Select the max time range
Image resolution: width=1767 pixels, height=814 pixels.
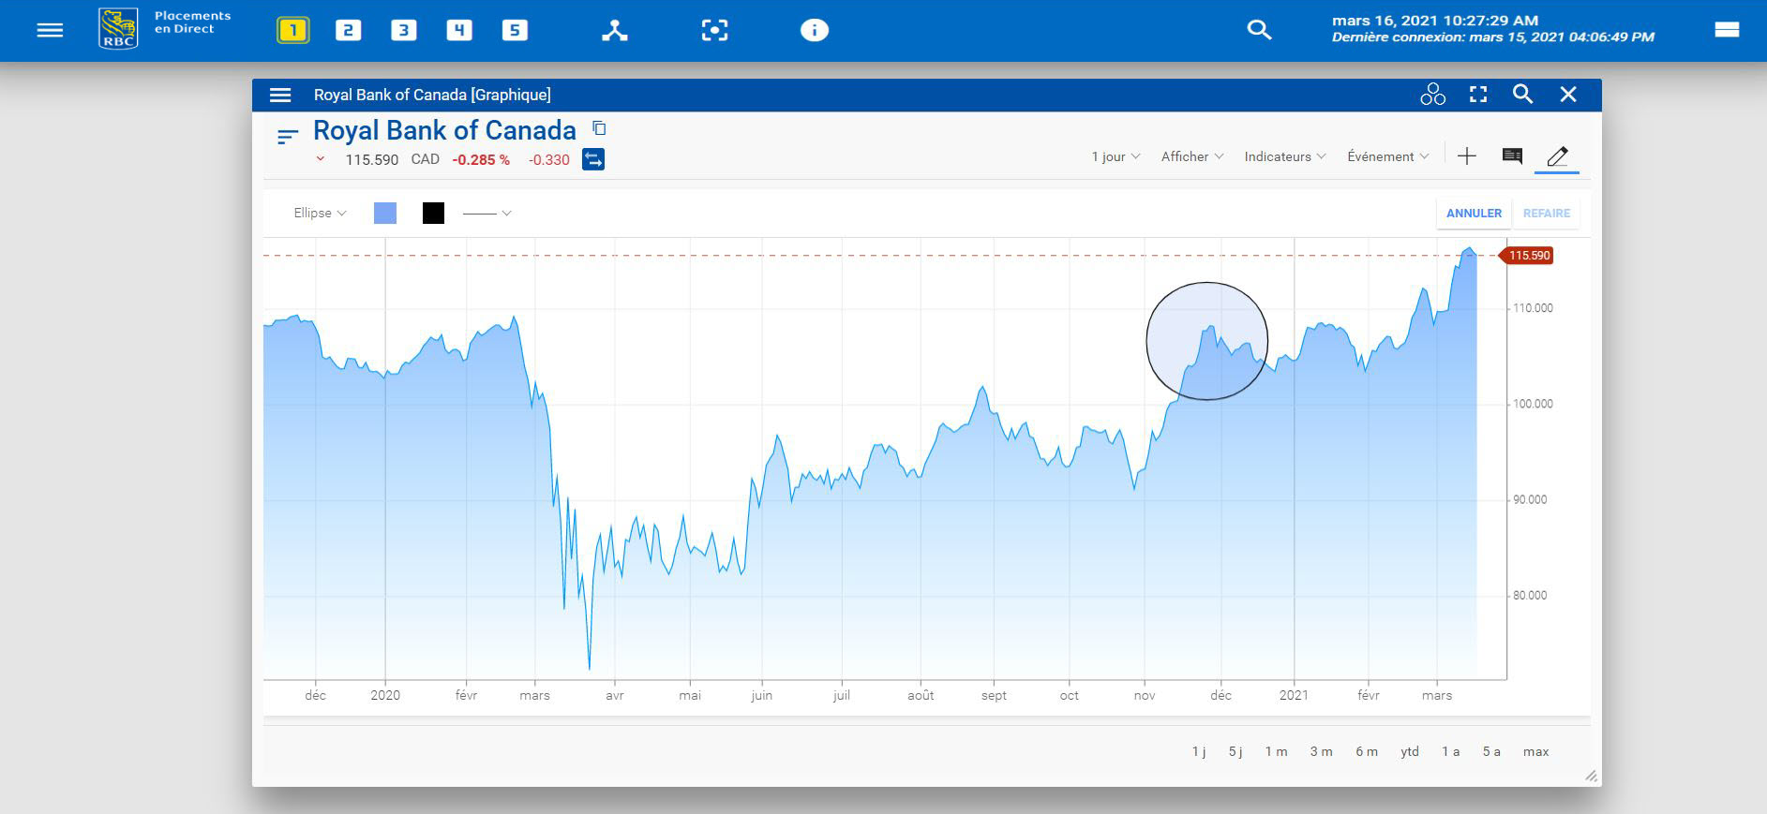[1535, 752]
